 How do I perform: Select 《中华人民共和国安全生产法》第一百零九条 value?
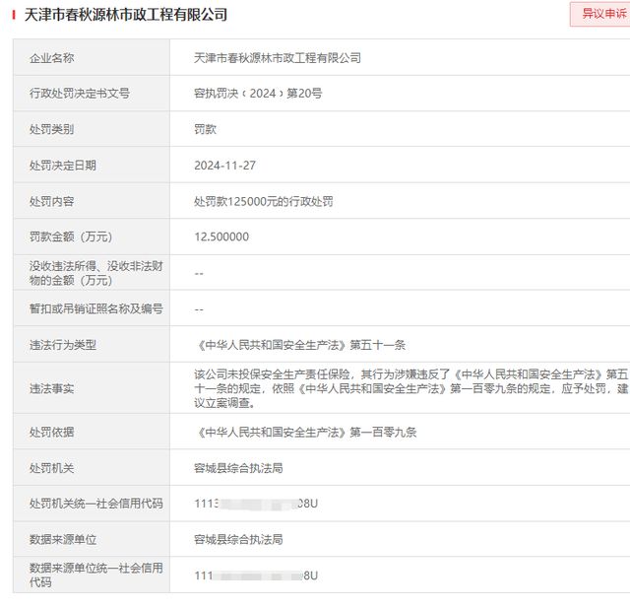click(x=306, y=432)
